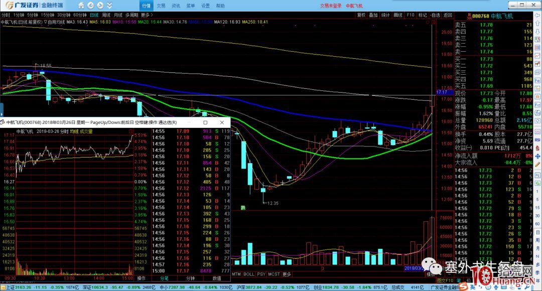Switch chart to 15分钟 period

48,15
